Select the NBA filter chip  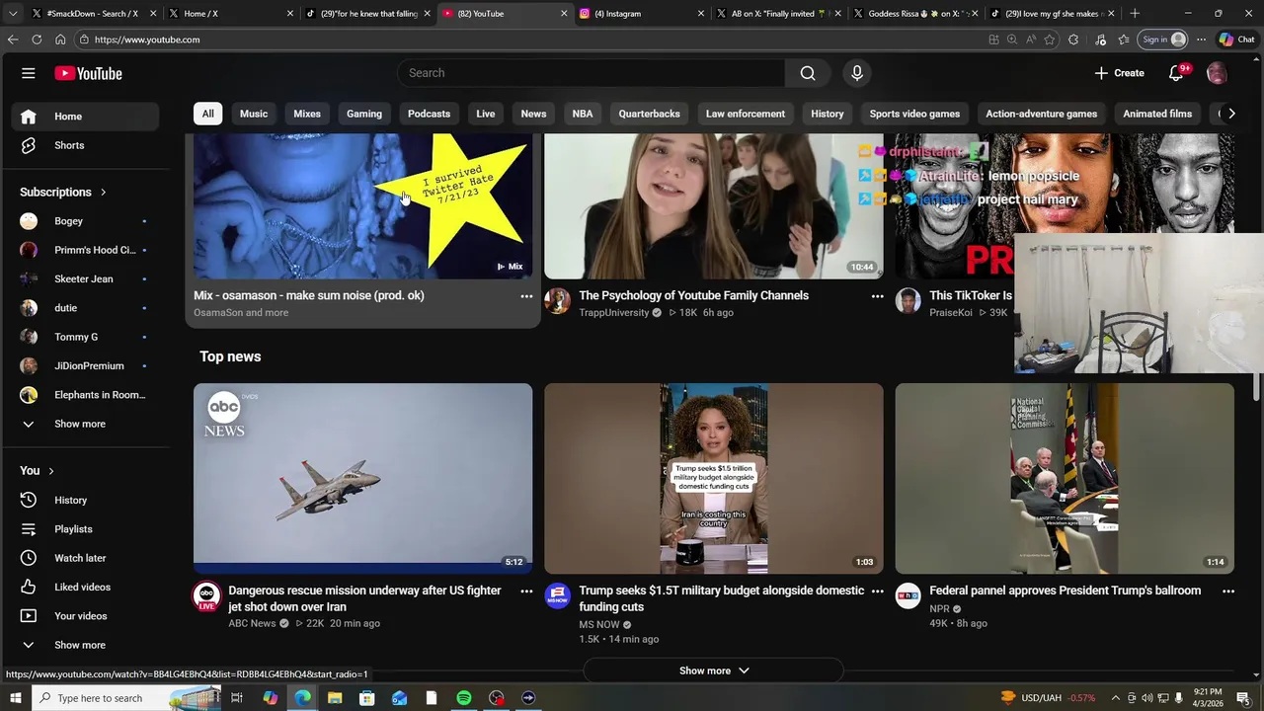[583, 114]
